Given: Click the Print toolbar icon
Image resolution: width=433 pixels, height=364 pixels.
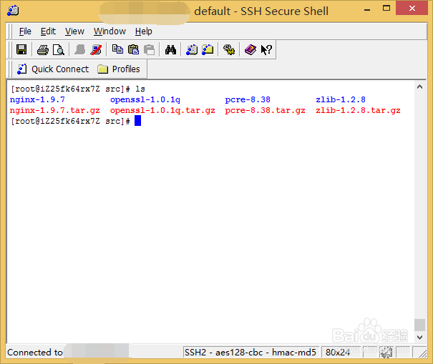Looking at the screenshot, I should tap(43, 50).
